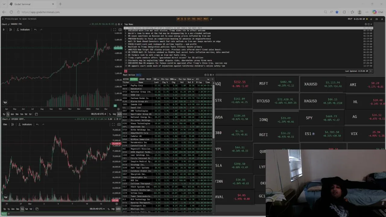Toggle percent scale on BTCUSD chart
The height and width of the screenshot is (217, 386).
(x=109, y=209)
